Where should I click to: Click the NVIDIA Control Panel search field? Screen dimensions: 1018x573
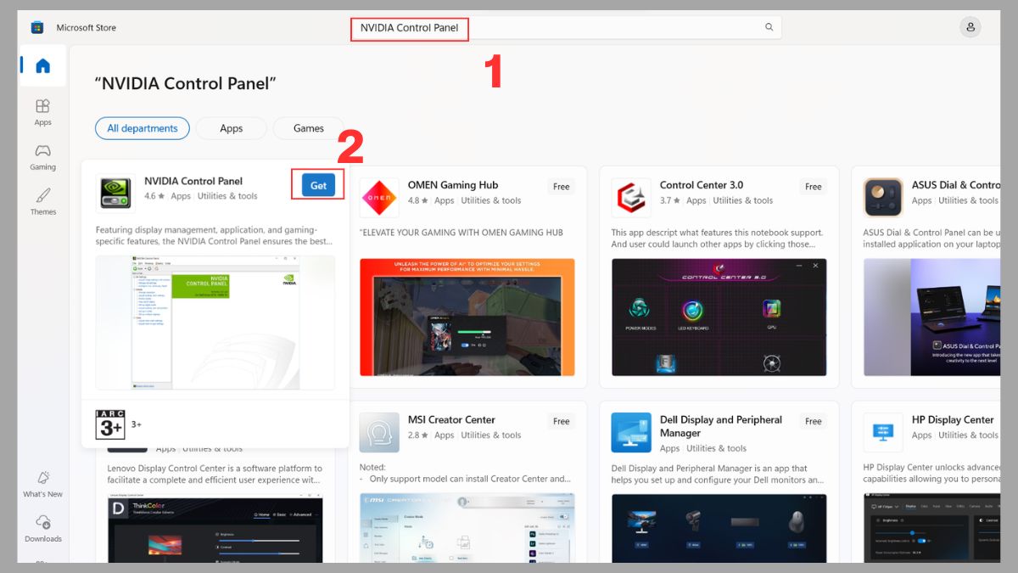567,27
